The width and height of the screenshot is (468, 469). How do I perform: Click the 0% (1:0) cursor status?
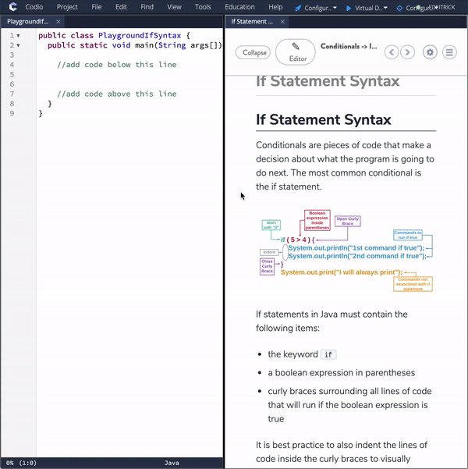[x=21, y=463]
